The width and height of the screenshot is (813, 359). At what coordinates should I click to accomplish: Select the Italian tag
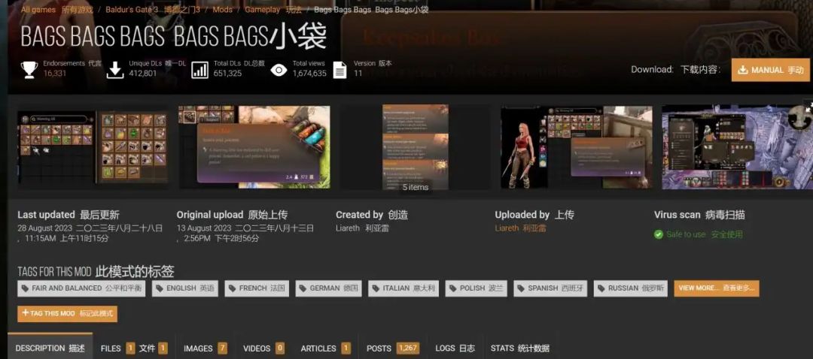click(403, 288)
